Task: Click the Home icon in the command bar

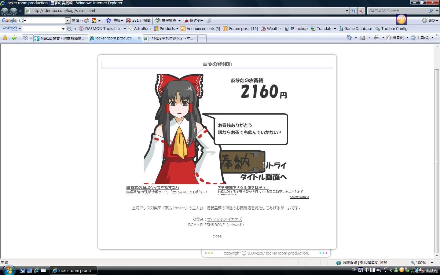Action: coord(349,38)
